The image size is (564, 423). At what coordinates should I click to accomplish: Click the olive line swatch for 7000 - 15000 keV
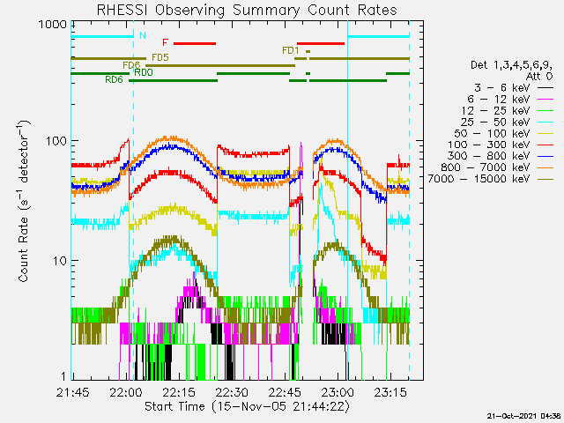[x=545, y=178]
